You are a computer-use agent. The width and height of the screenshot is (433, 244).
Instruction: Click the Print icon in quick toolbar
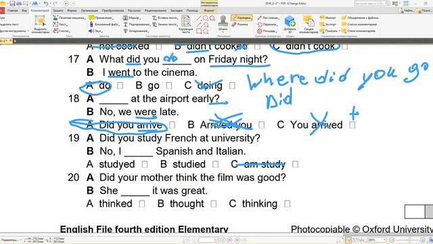pos(19,3)
